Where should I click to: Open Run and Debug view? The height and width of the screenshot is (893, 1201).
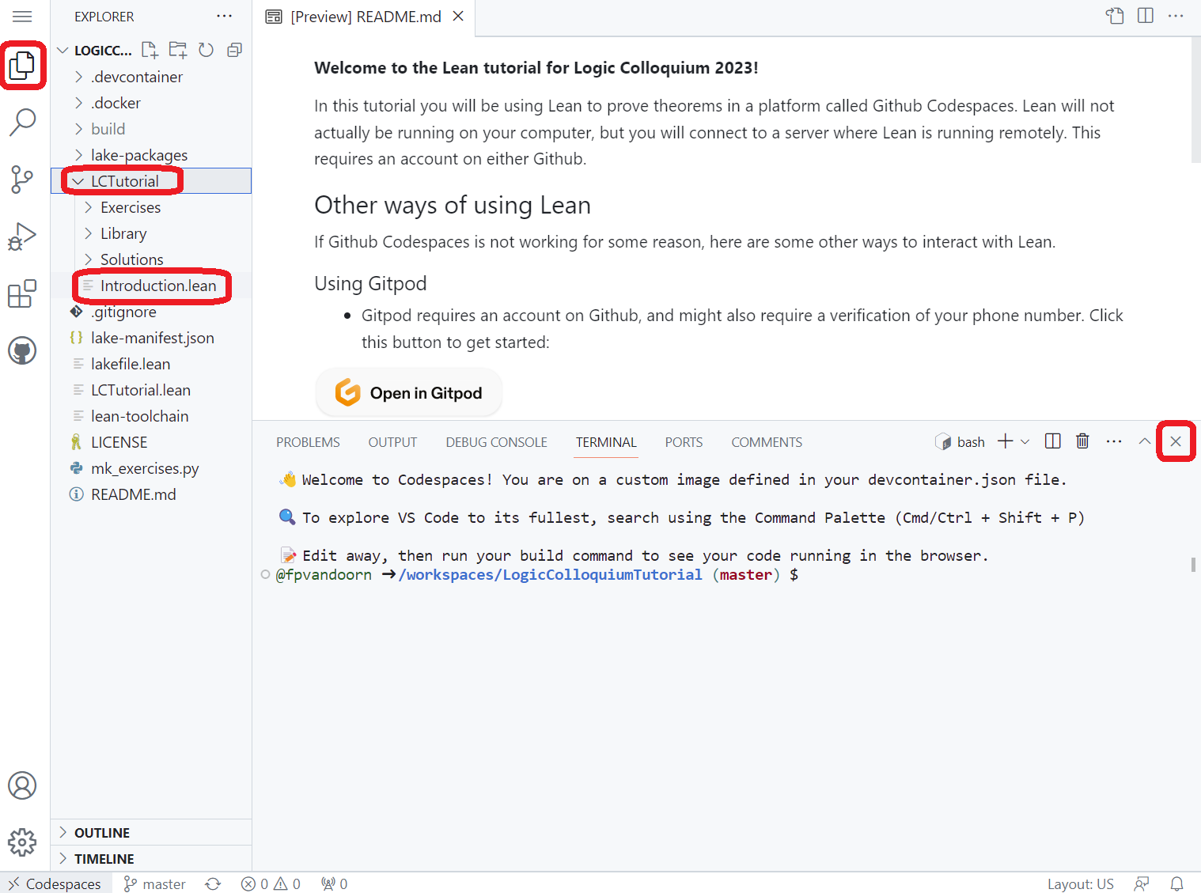pos(22,236)
